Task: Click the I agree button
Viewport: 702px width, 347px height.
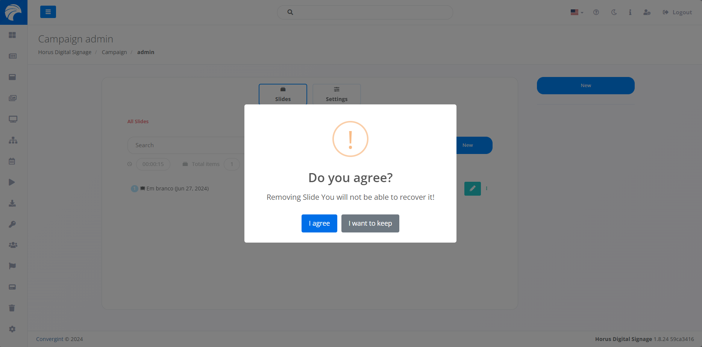Action: coord(319,223)
